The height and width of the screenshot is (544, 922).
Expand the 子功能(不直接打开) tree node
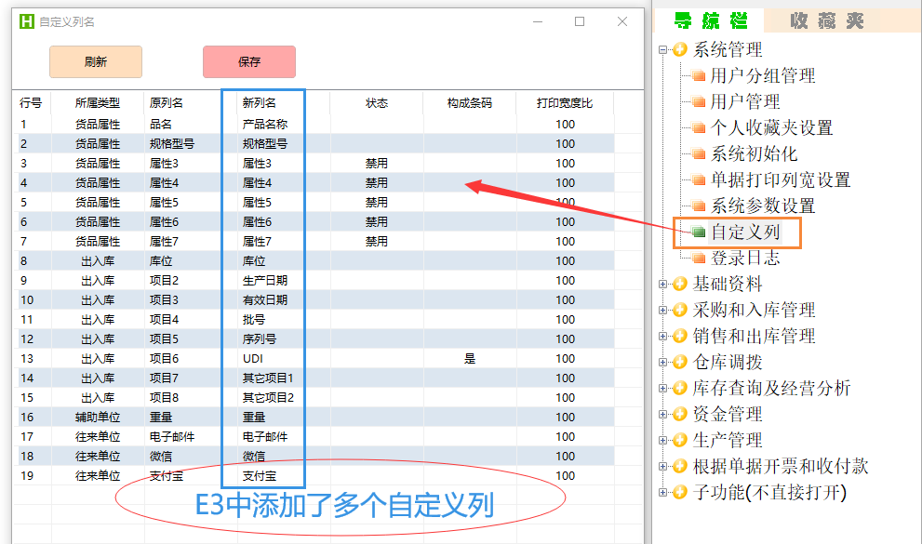coord(662,492)
